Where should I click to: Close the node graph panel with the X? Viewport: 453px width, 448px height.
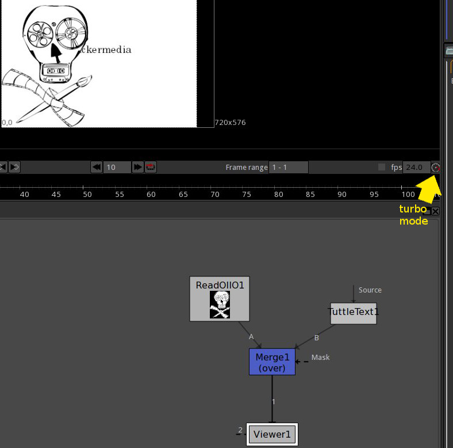(x=435, y=211)
